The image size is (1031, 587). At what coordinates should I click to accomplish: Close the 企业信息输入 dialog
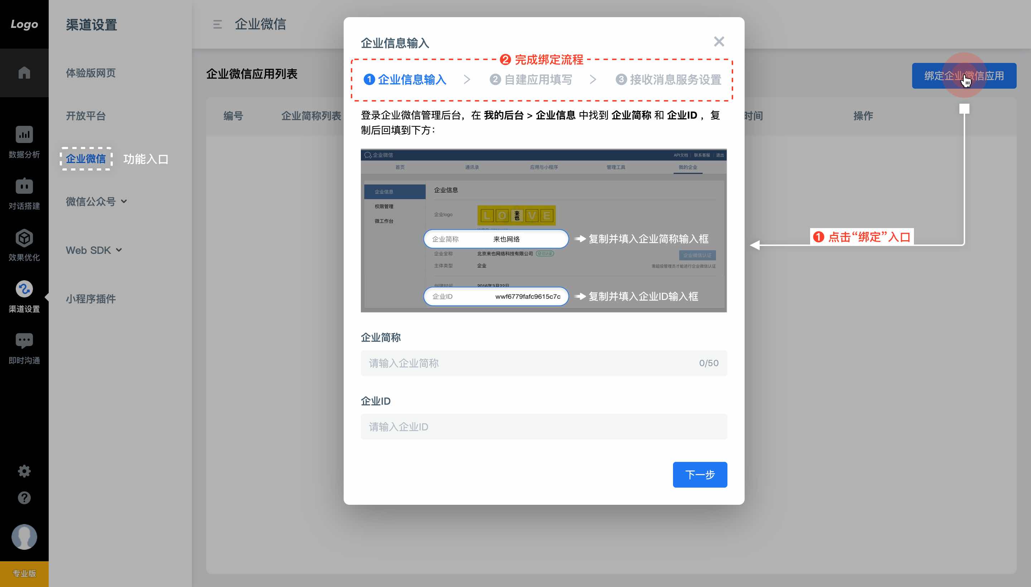tap(718, 41)
